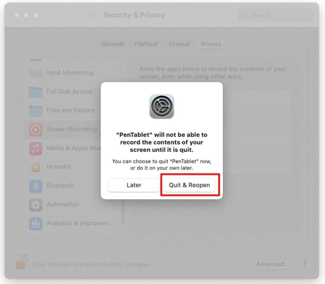Screen dimensions: 325x284
Task: Select Analytics & Improvements chart icon
Action: point(36,223)
